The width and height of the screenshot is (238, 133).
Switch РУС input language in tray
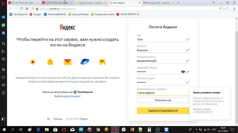click(214, 130)
